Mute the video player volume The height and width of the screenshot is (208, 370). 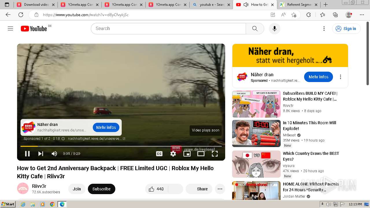pos(54,154)
